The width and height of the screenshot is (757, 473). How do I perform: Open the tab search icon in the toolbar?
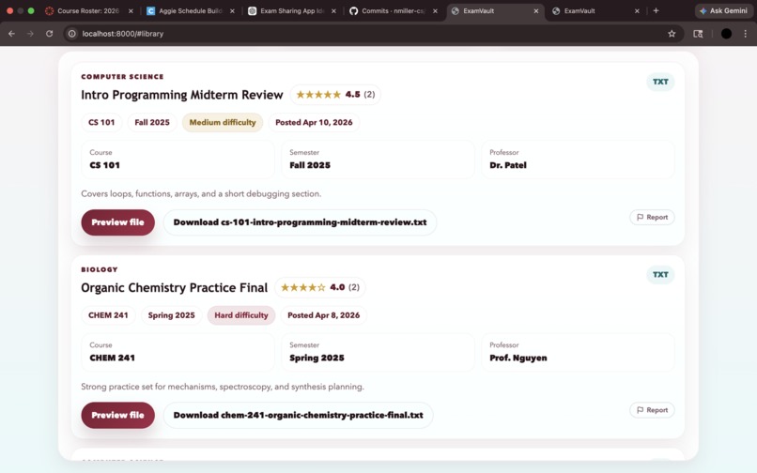698,34
